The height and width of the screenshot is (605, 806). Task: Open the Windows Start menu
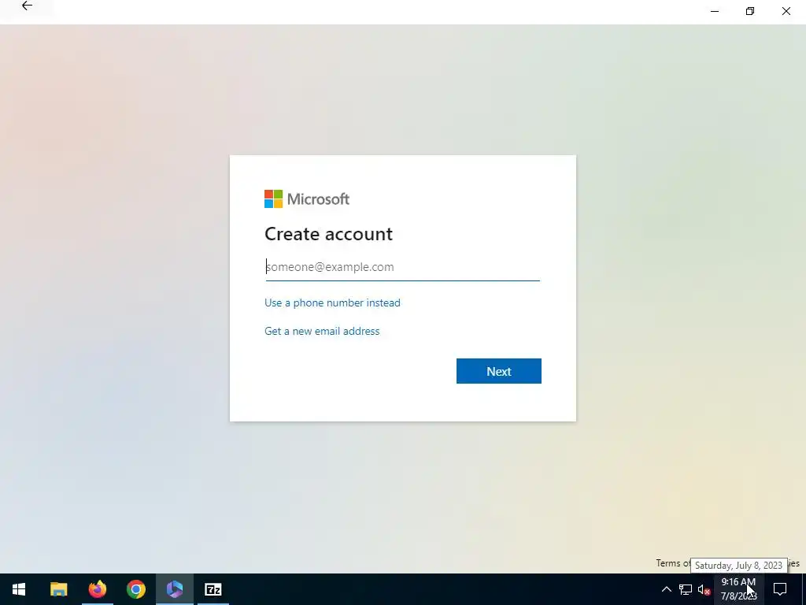point(19,589)
